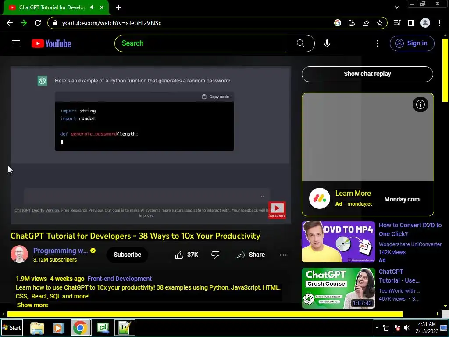Toggle the Chrome side panel
The width and height of the screenshot is (449, 337).
pyautogui.click(x=411, y=23)
